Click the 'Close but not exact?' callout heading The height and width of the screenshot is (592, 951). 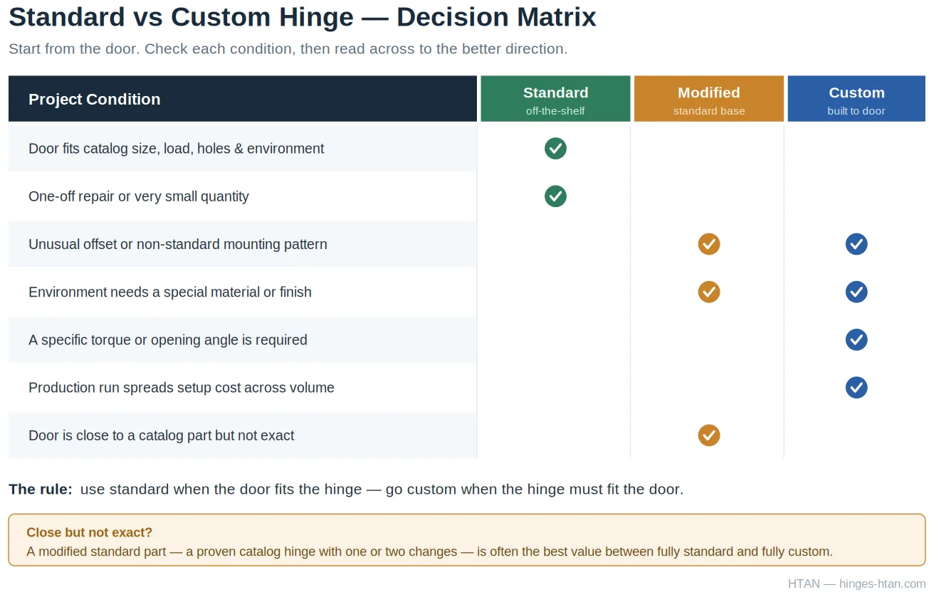tap(90, 532)
